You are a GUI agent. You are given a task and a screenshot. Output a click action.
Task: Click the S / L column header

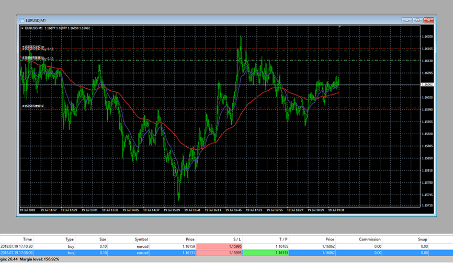point(237,240)
